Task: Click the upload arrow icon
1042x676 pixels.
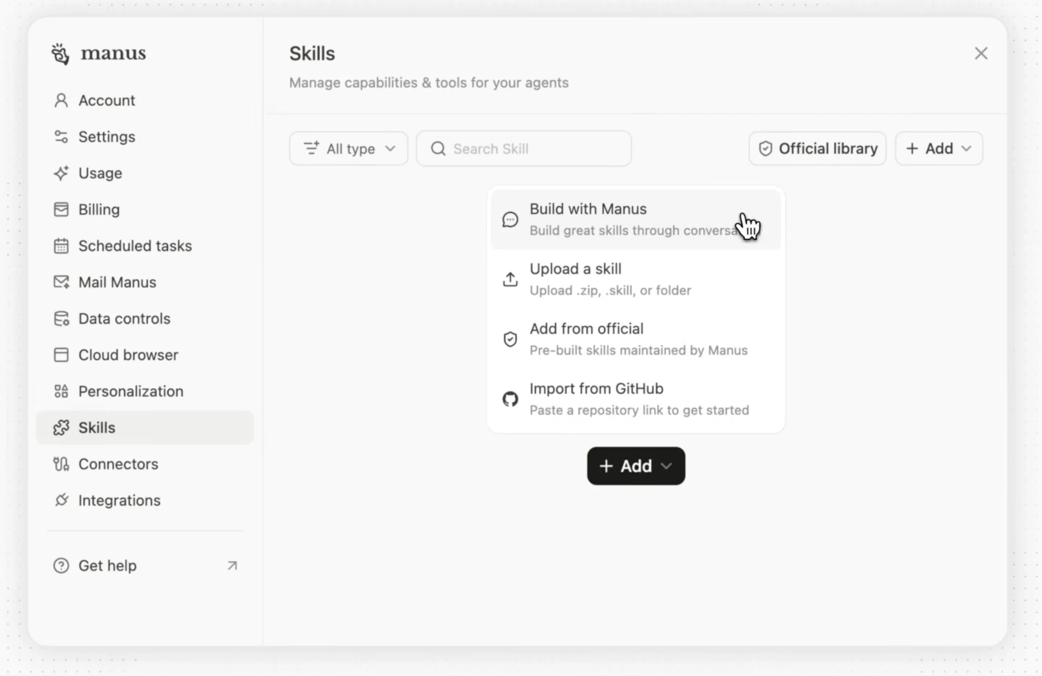Action: [x=510, y=279]
